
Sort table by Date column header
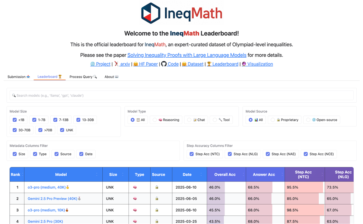pyautogui.click(x=190, y=175)
